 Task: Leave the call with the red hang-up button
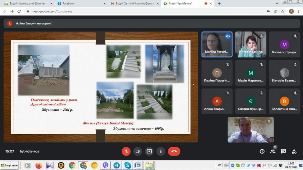click(x=174, y=151)
